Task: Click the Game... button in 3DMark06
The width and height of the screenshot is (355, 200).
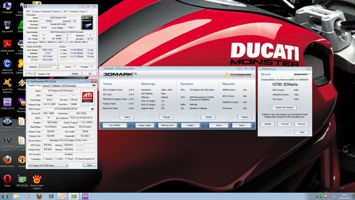Action: pos(242,125)
